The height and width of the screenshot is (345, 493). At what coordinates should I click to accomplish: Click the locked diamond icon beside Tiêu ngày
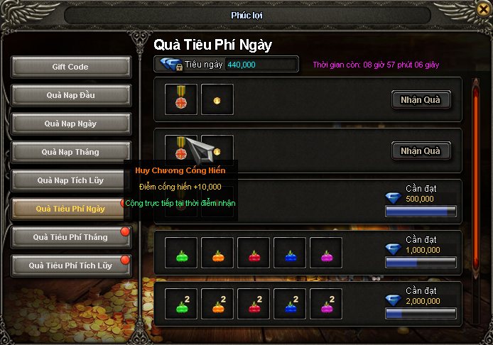tap(170, 64)
